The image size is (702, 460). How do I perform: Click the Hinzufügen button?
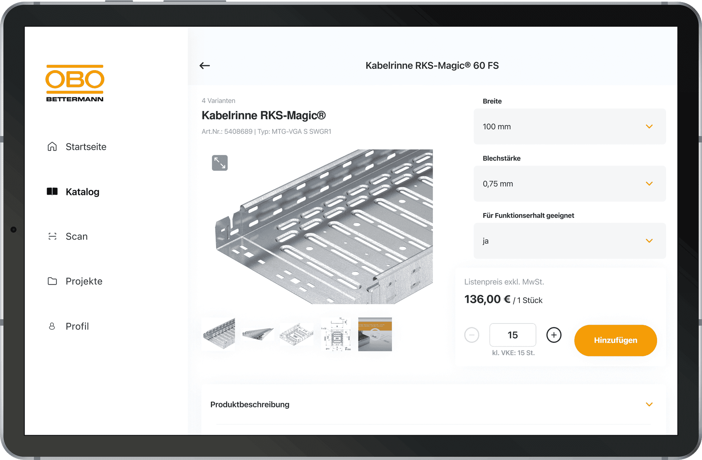pos(616,340)
